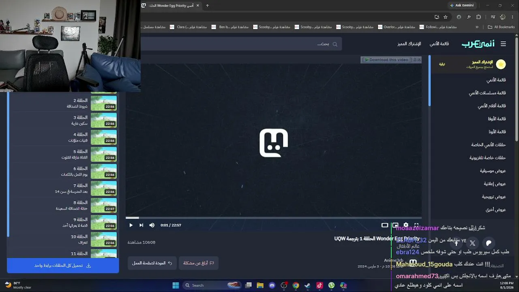Image resolution: width=519 pixels, height=292 pixels.
Task: Bookmark this page with star icon
Action: point(446,17)
